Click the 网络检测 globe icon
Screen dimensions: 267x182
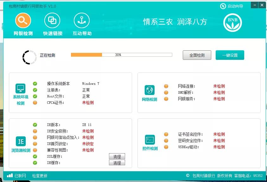click(x=149, y=90)
